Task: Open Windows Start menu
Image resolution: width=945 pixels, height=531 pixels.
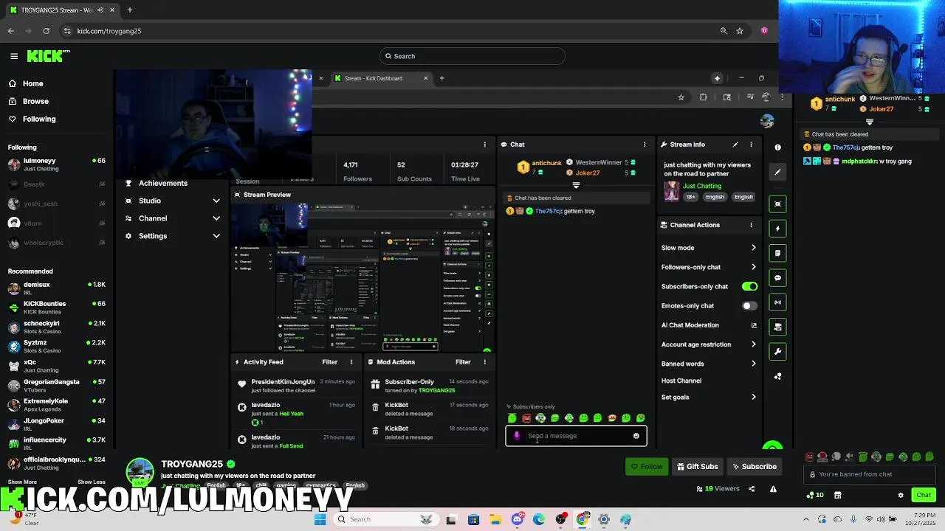Action: click(320, 519)
